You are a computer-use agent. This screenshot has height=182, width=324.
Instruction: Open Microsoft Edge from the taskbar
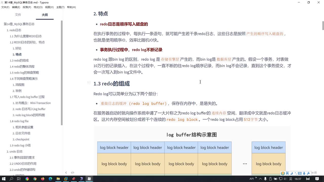(x=50, y=179)
